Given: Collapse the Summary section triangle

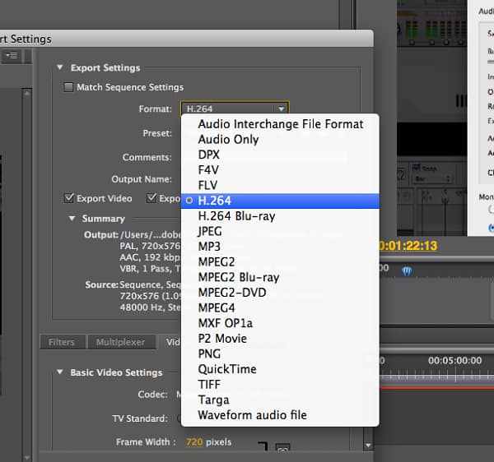Looking at the screenshot, I should click(x=72, y=219).
